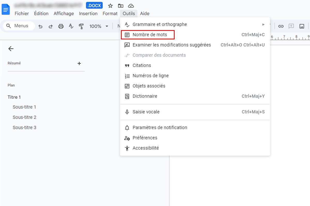Open the Insertion menu

point(88,14)
